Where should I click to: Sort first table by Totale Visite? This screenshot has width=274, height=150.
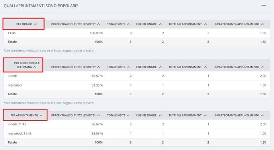click(118, 24)
